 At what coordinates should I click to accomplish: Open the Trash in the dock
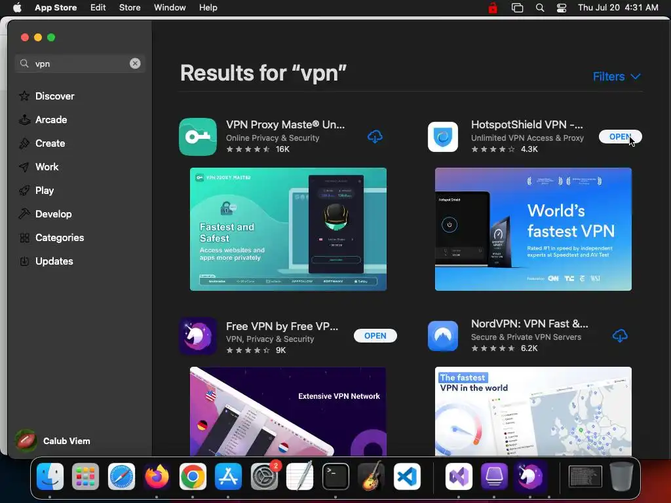[621, 477]
